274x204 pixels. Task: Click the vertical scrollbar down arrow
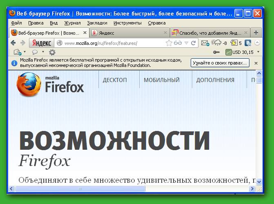259,182
